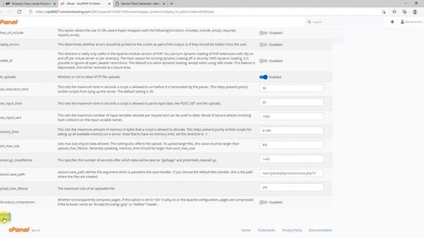Click the 'Disabled' label beside enable_dl
424x238 pixels.
point(276,61)
